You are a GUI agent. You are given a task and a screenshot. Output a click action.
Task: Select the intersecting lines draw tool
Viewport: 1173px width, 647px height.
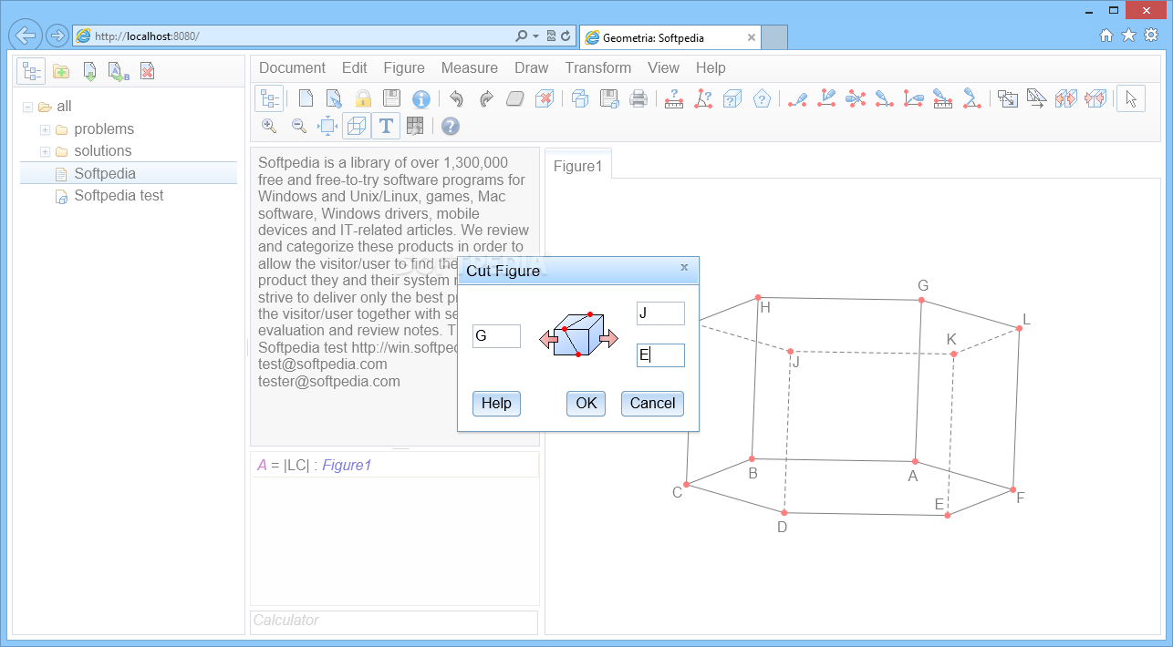[x=856, y=98]
